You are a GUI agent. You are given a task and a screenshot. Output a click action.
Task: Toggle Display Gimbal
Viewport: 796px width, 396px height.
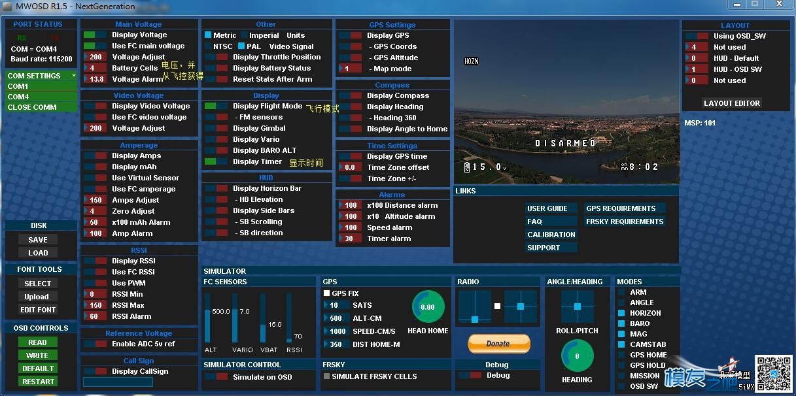point(216,128)
